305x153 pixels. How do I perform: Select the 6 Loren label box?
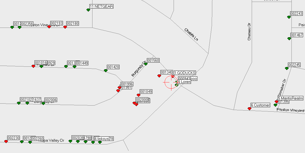(185, 82)
